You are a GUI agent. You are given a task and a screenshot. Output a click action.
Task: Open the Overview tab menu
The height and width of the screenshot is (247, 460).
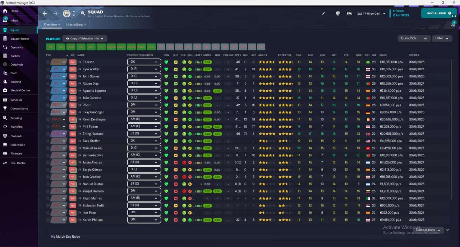(52, 25)
